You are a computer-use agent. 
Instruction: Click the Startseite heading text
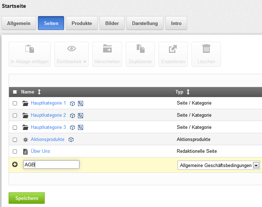click(14, 6)
